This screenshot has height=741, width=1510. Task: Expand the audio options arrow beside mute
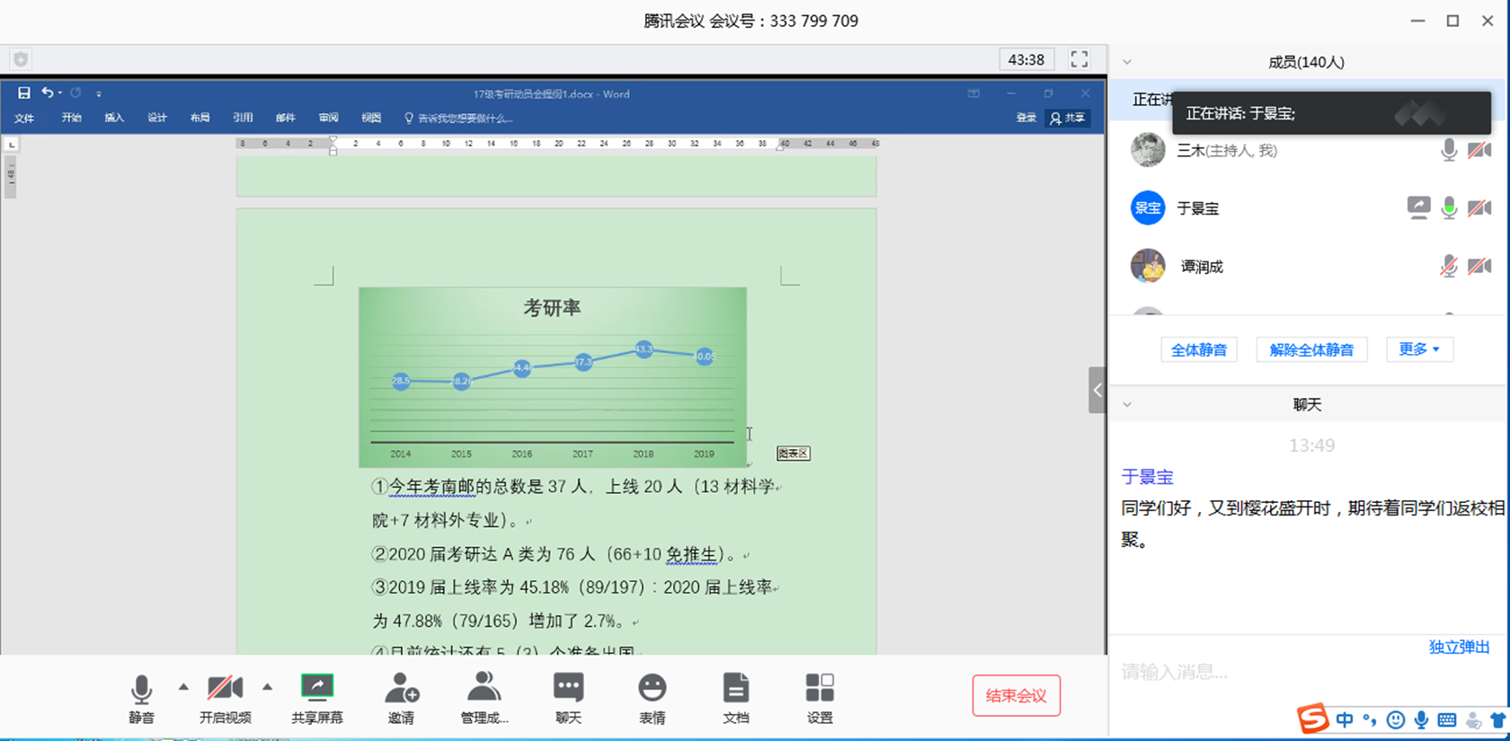[x=183, y=687]
